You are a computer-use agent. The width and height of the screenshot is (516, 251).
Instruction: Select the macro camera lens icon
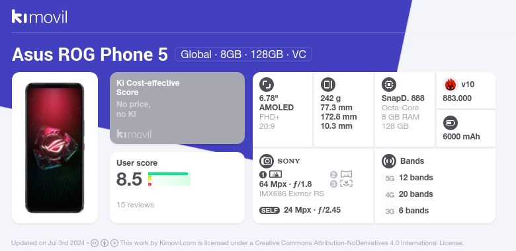click(346, 184)
